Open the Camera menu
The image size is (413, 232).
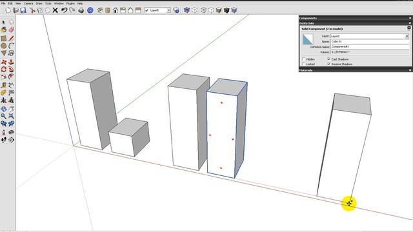click(x=28, y=3)
